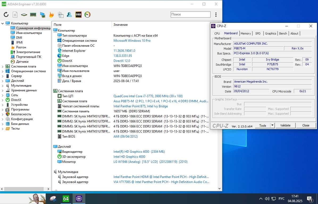
Task: Switch to CPU tab in CPU-Z
Action: coord(217,33)
